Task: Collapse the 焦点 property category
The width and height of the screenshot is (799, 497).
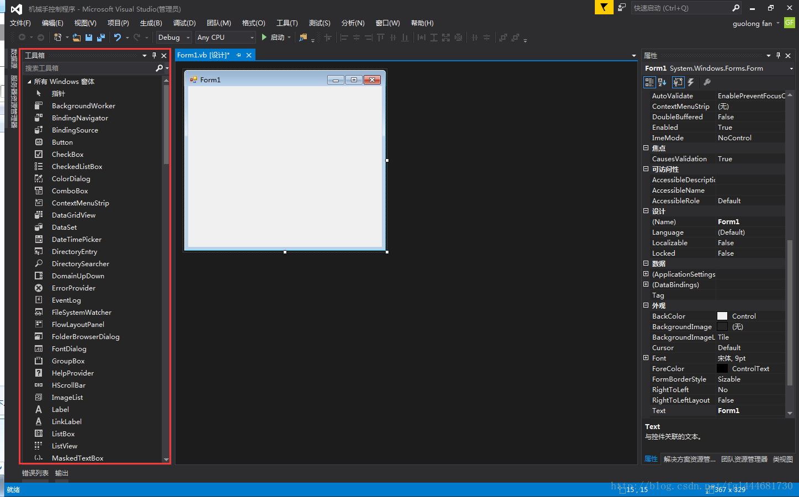Action: tap(646, 148)
